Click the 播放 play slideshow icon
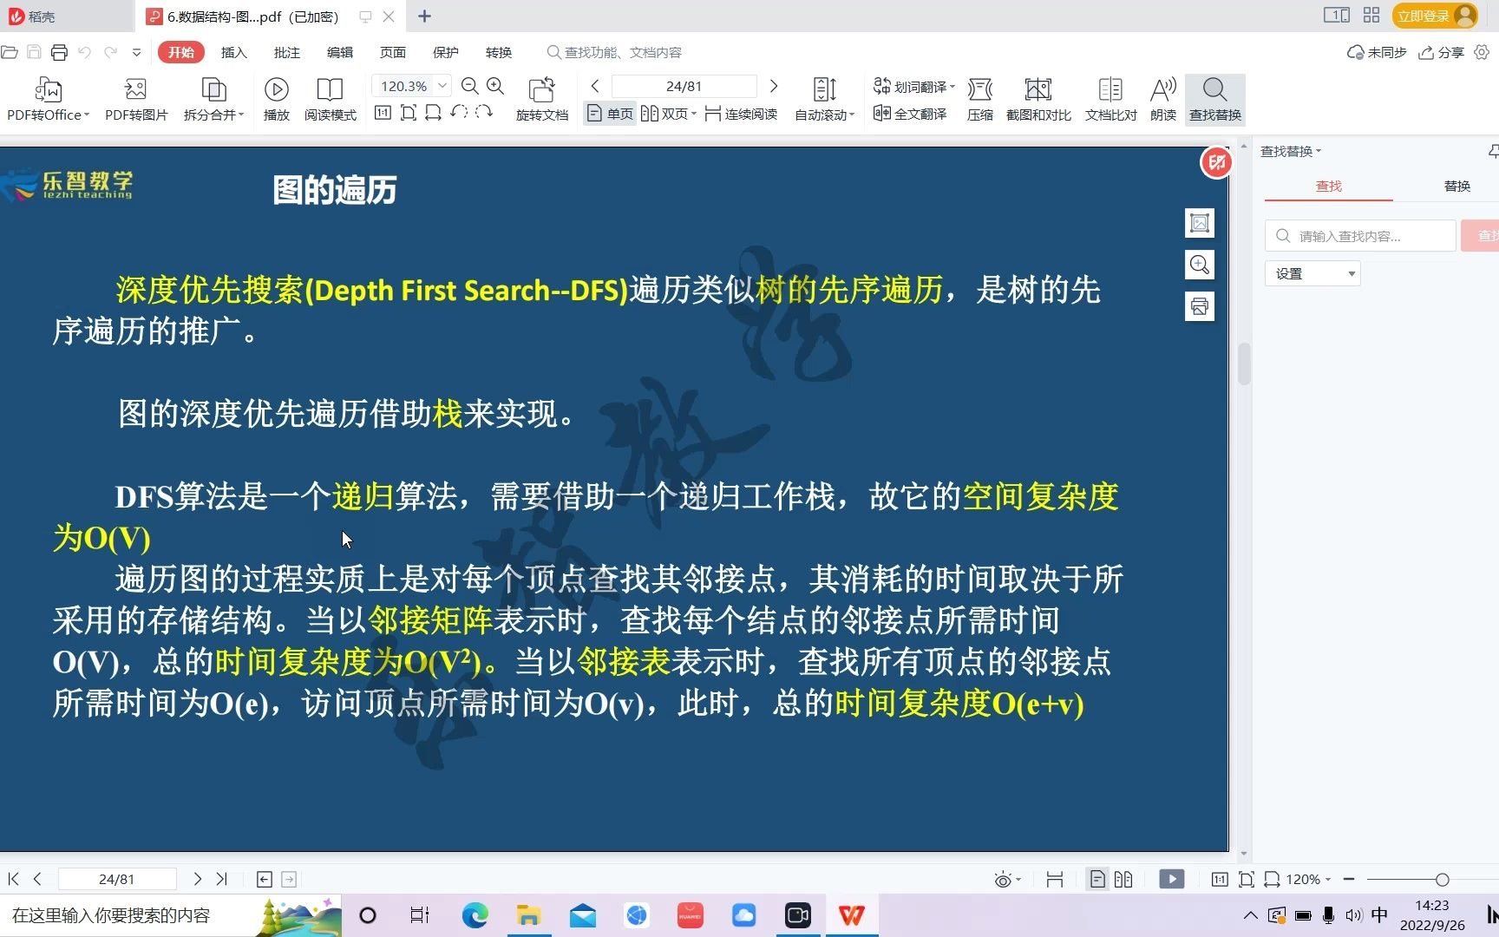This screenshot has width=1499, height=937. coord(276,98)
